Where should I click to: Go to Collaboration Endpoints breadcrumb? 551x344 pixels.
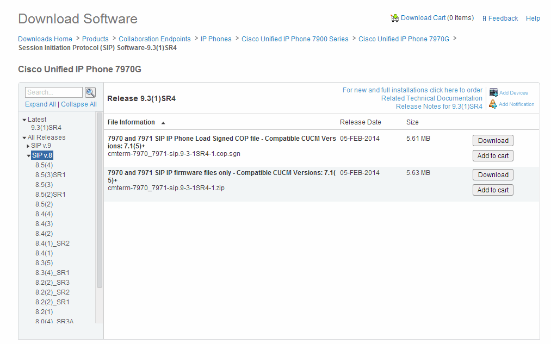pyautogui.click(x=154, y=39)
